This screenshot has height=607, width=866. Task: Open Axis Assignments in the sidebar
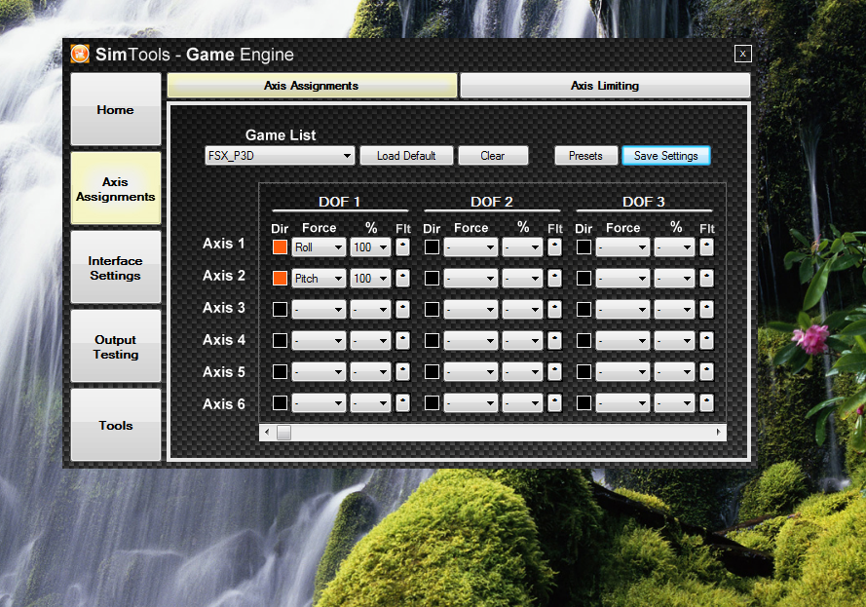pos(115,188)
